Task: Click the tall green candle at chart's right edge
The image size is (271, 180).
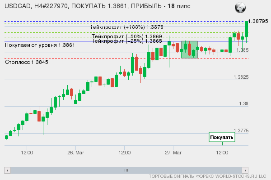Action: click(x=247, y=29)
